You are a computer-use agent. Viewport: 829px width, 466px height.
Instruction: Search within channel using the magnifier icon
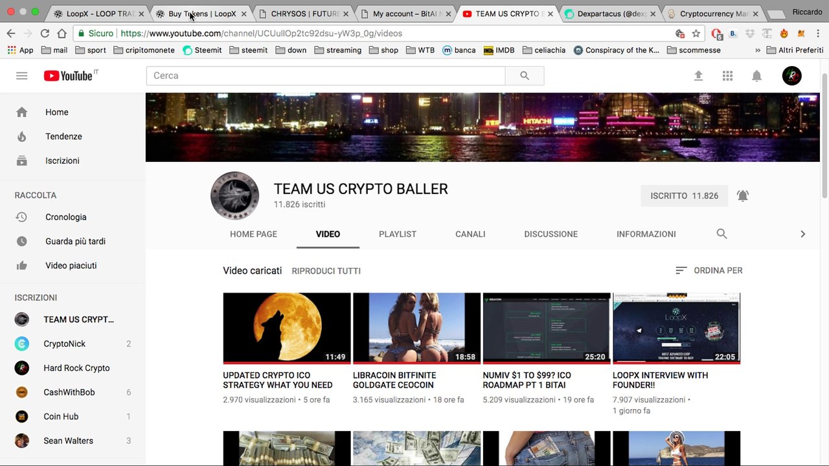721,234
